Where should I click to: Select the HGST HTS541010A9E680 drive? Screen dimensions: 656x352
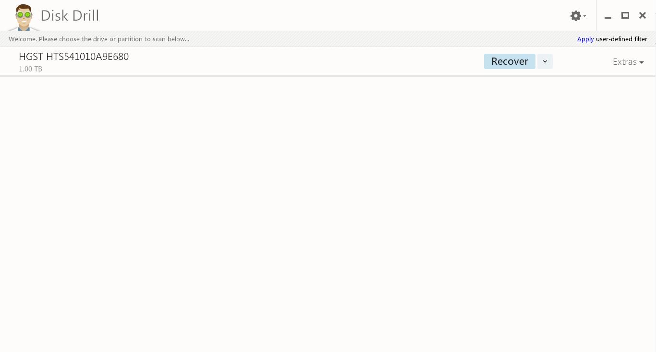tap(73, 57)
